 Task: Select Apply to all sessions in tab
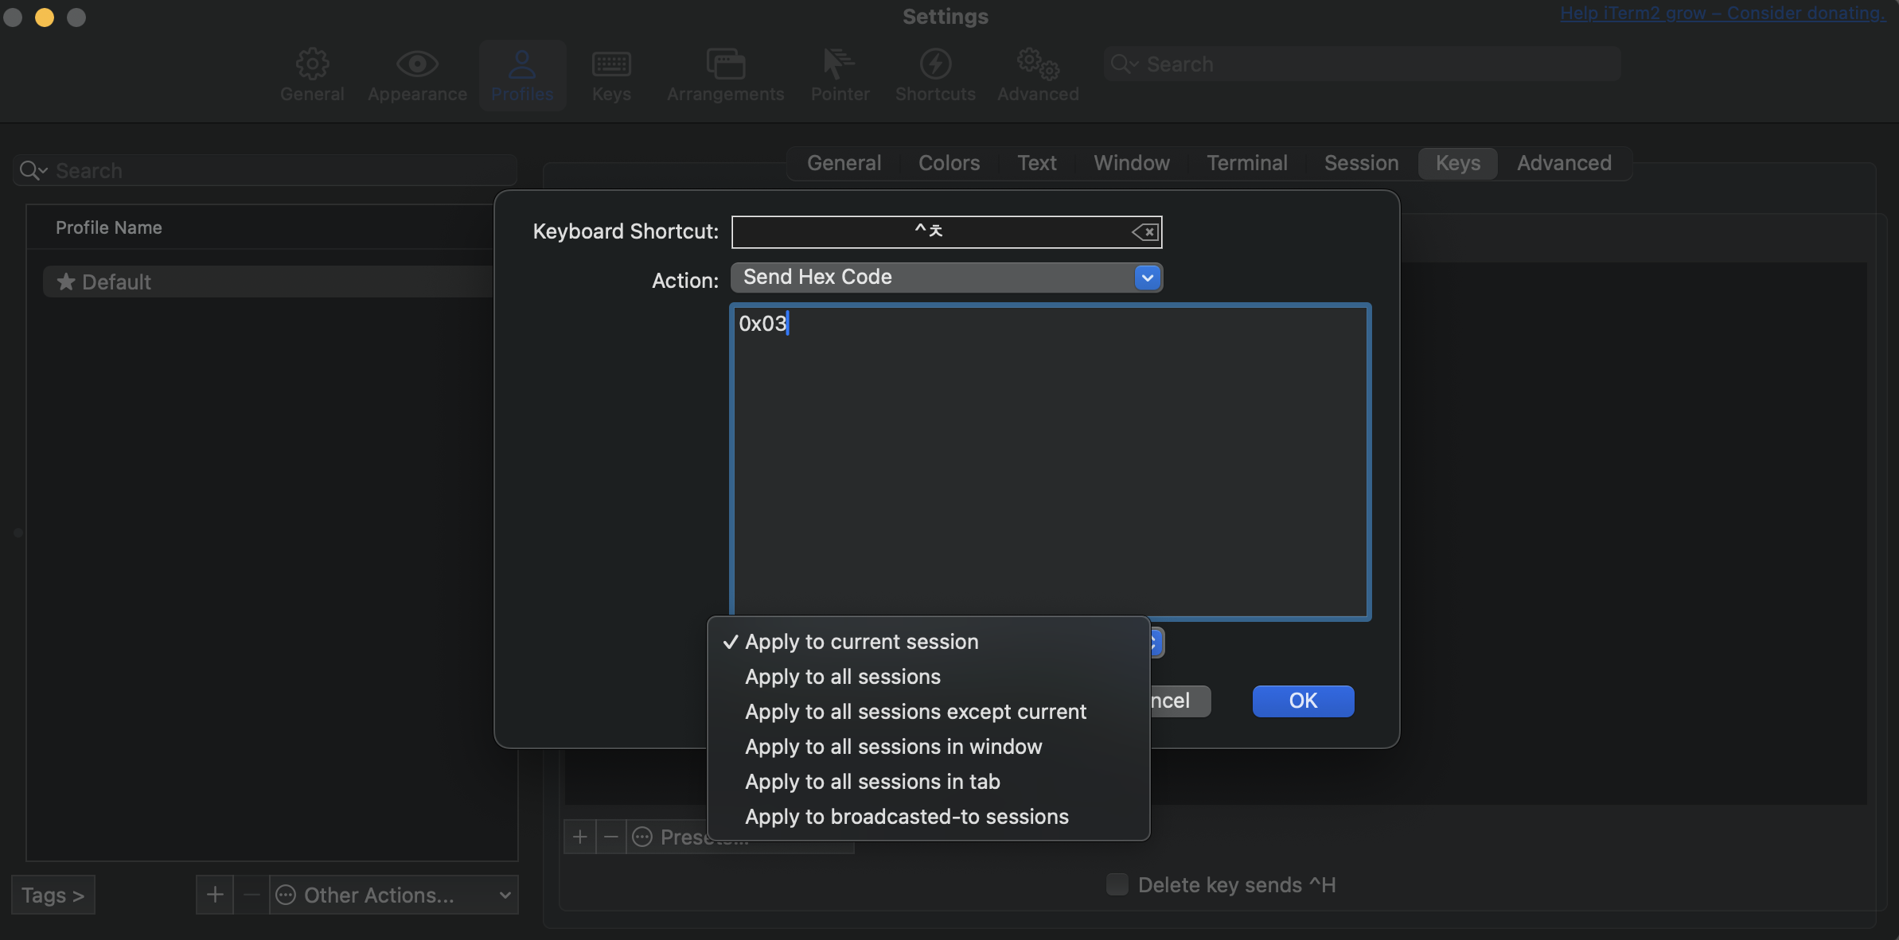(872, 782)
